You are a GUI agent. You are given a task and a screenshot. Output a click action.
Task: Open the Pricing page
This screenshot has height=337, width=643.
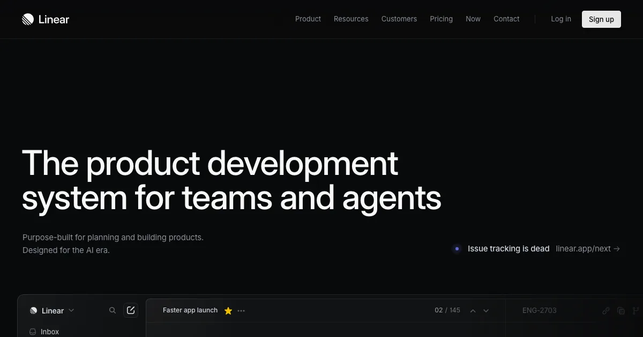tap(441, 19)
